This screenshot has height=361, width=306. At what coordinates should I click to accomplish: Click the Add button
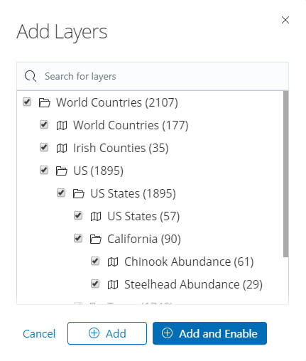[x=107, y=333]
